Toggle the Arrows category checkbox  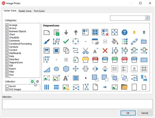(x=7, y=28)
